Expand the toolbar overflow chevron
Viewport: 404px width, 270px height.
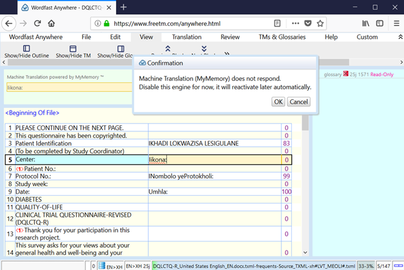[227, 54]
